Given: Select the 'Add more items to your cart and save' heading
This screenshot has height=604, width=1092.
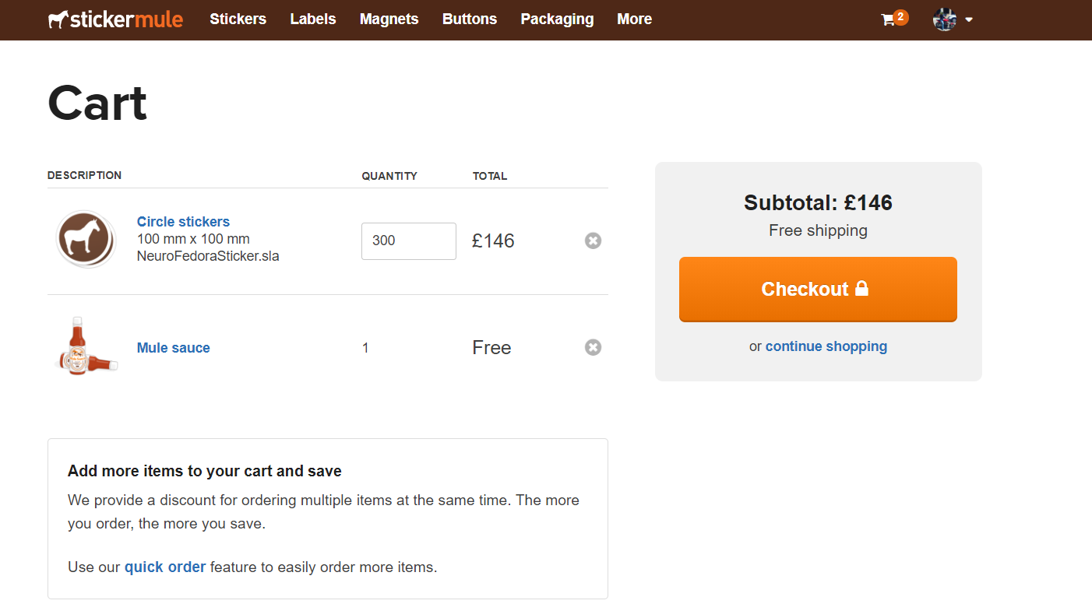Looking at the screenshot, I should (205, 471).
